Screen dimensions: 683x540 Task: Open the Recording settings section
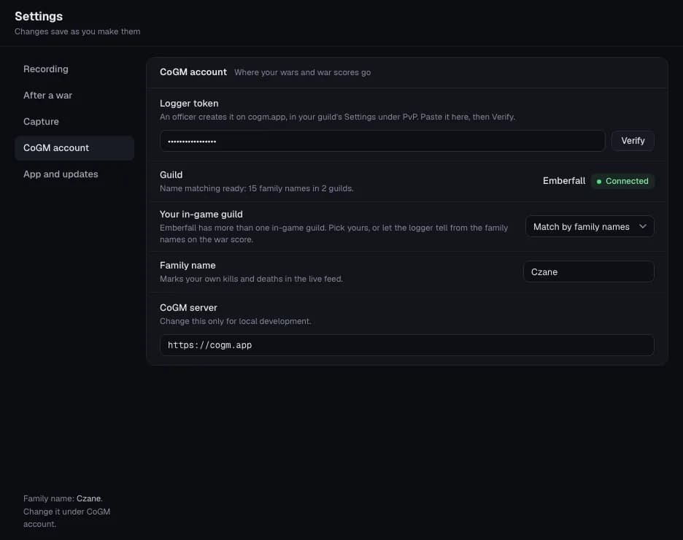point(74,69)
